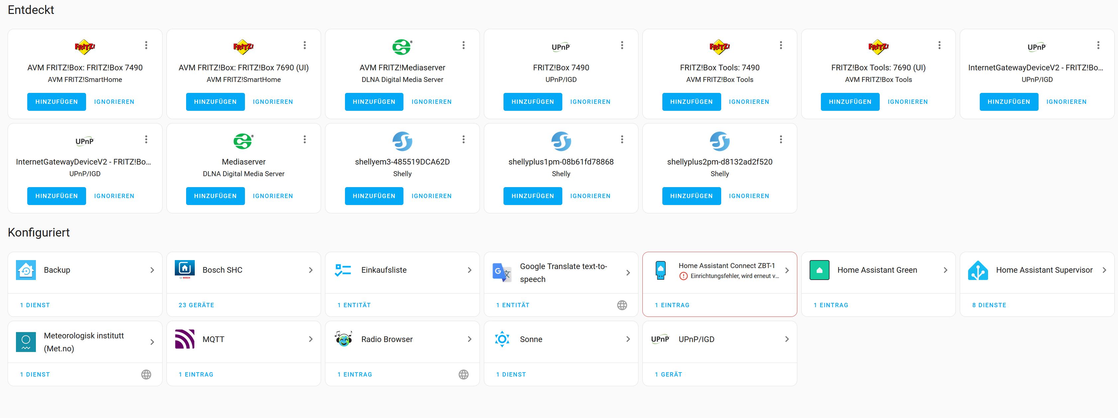Viewport: 1118px width, 418px height.
Task: Open three-dot menu on shellyem3-485519DCA62D card
Action: (463, 139)
